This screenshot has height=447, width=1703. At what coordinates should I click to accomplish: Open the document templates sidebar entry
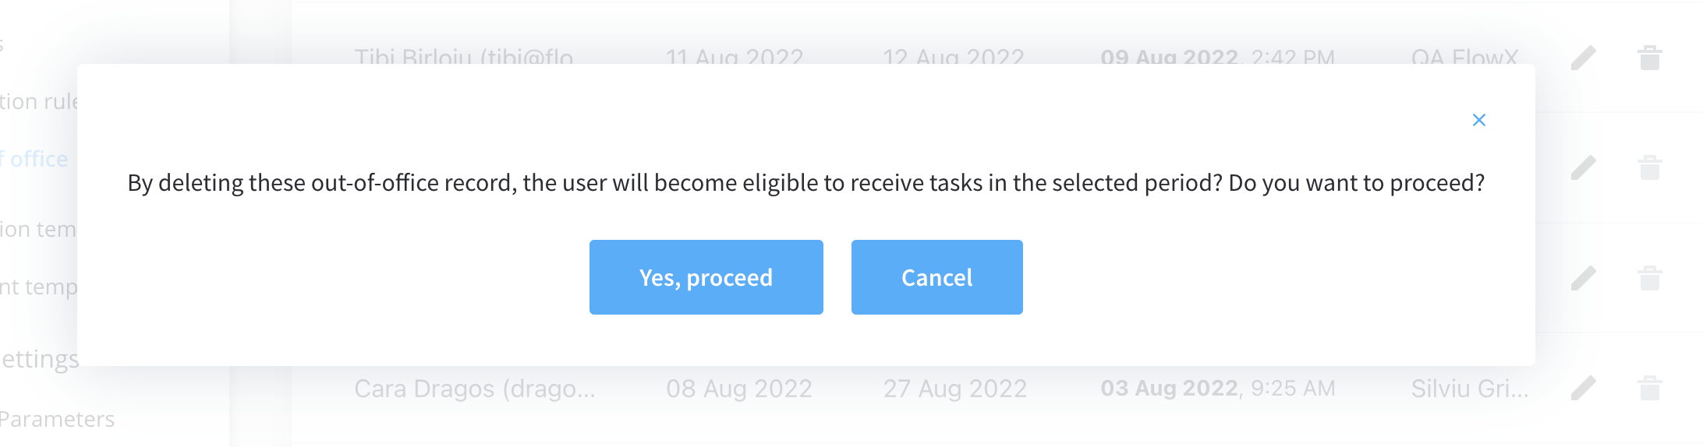(x=39, y=287)
